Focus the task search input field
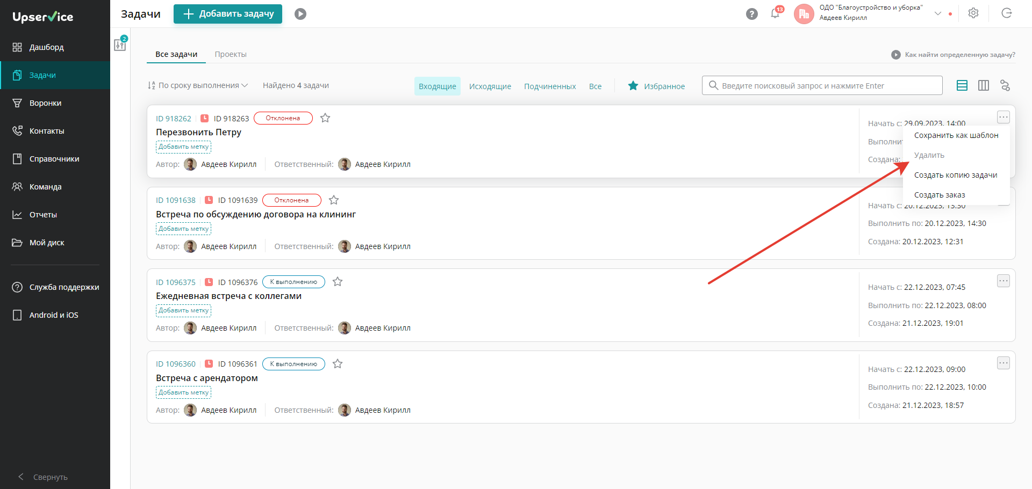 coord(822,85)
